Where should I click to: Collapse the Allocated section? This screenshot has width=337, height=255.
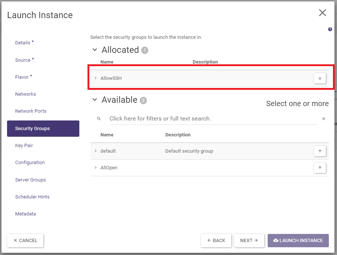point(95,50)
